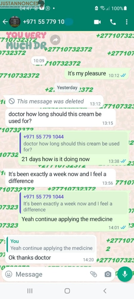Viewport: 134px width, 299px height.
Task: Tap the Android back navigation button
Action: click(105, 291)
